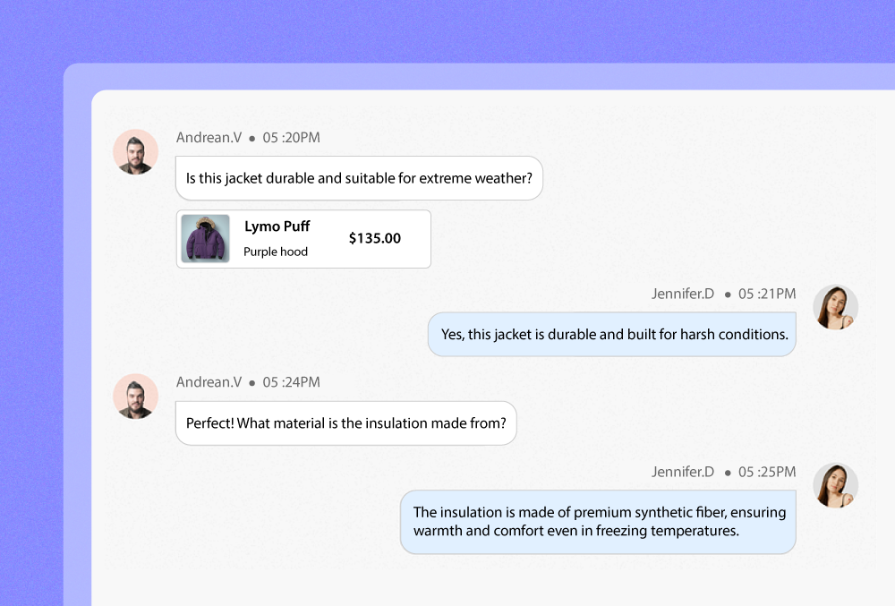Click the "Is this jacket durable" message bubble
Screen dimensions: 895x606
(359, 178)
